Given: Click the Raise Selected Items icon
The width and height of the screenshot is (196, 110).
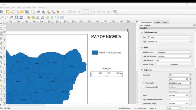Looking at the screenshot, I should (x=47, y=17).
